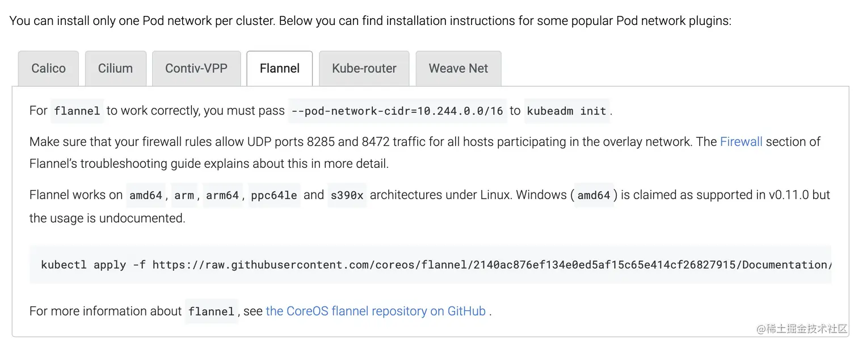Show the Kube-router instructions tab
Screen dimensions: 858x345
(364, 69)
